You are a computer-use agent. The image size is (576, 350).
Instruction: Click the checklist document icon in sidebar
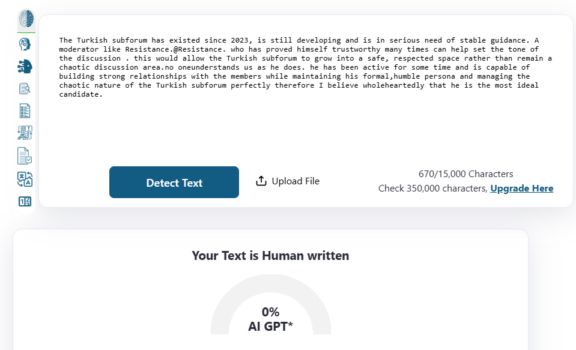(25, 111)
